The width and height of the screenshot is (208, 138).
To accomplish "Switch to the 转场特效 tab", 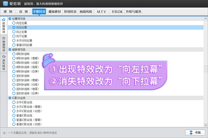I will 70,12.
